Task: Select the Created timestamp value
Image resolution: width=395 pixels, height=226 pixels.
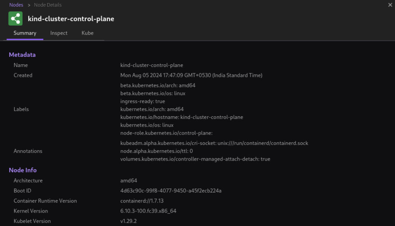Action: tap(191, 75)
